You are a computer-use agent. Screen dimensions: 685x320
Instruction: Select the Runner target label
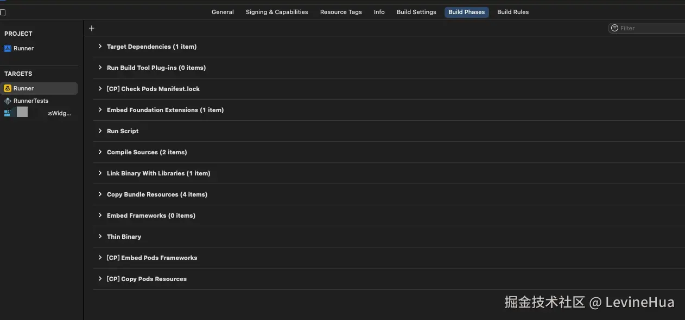pyautogui.click(x=24, y=88)
